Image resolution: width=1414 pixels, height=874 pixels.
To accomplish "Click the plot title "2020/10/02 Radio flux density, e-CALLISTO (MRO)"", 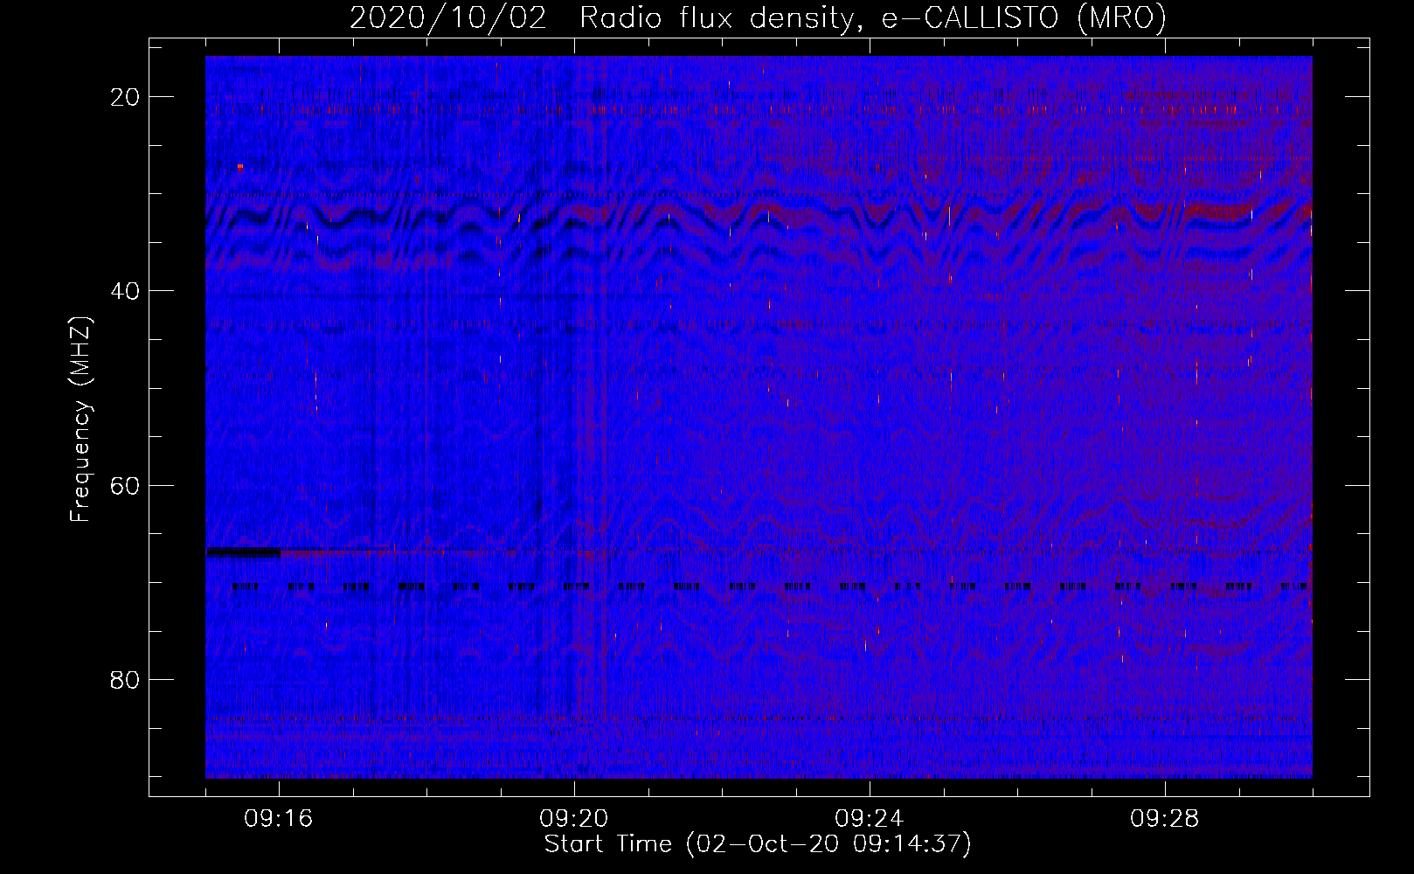I will pos(758,17).
